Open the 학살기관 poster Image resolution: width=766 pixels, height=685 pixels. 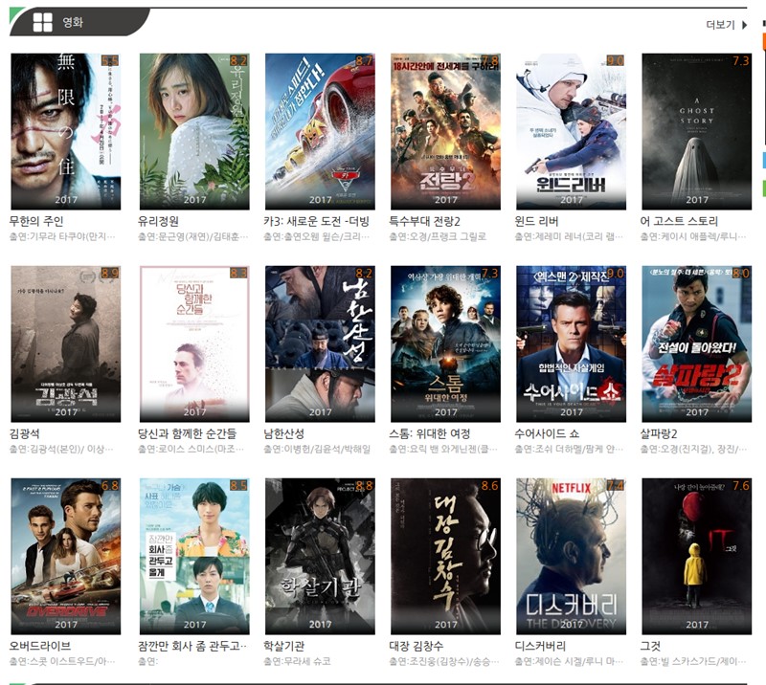pyautogui.click(x=320, y=556)
